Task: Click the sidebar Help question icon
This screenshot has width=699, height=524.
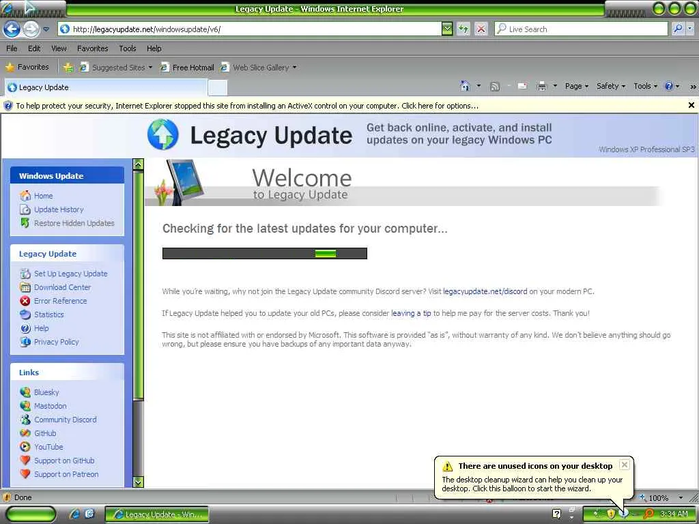Action: [x=25, y=328]
